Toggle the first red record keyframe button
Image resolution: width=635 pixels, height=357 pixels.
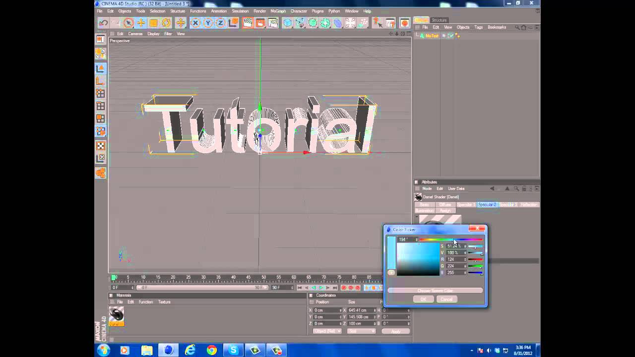pos(343,288)
